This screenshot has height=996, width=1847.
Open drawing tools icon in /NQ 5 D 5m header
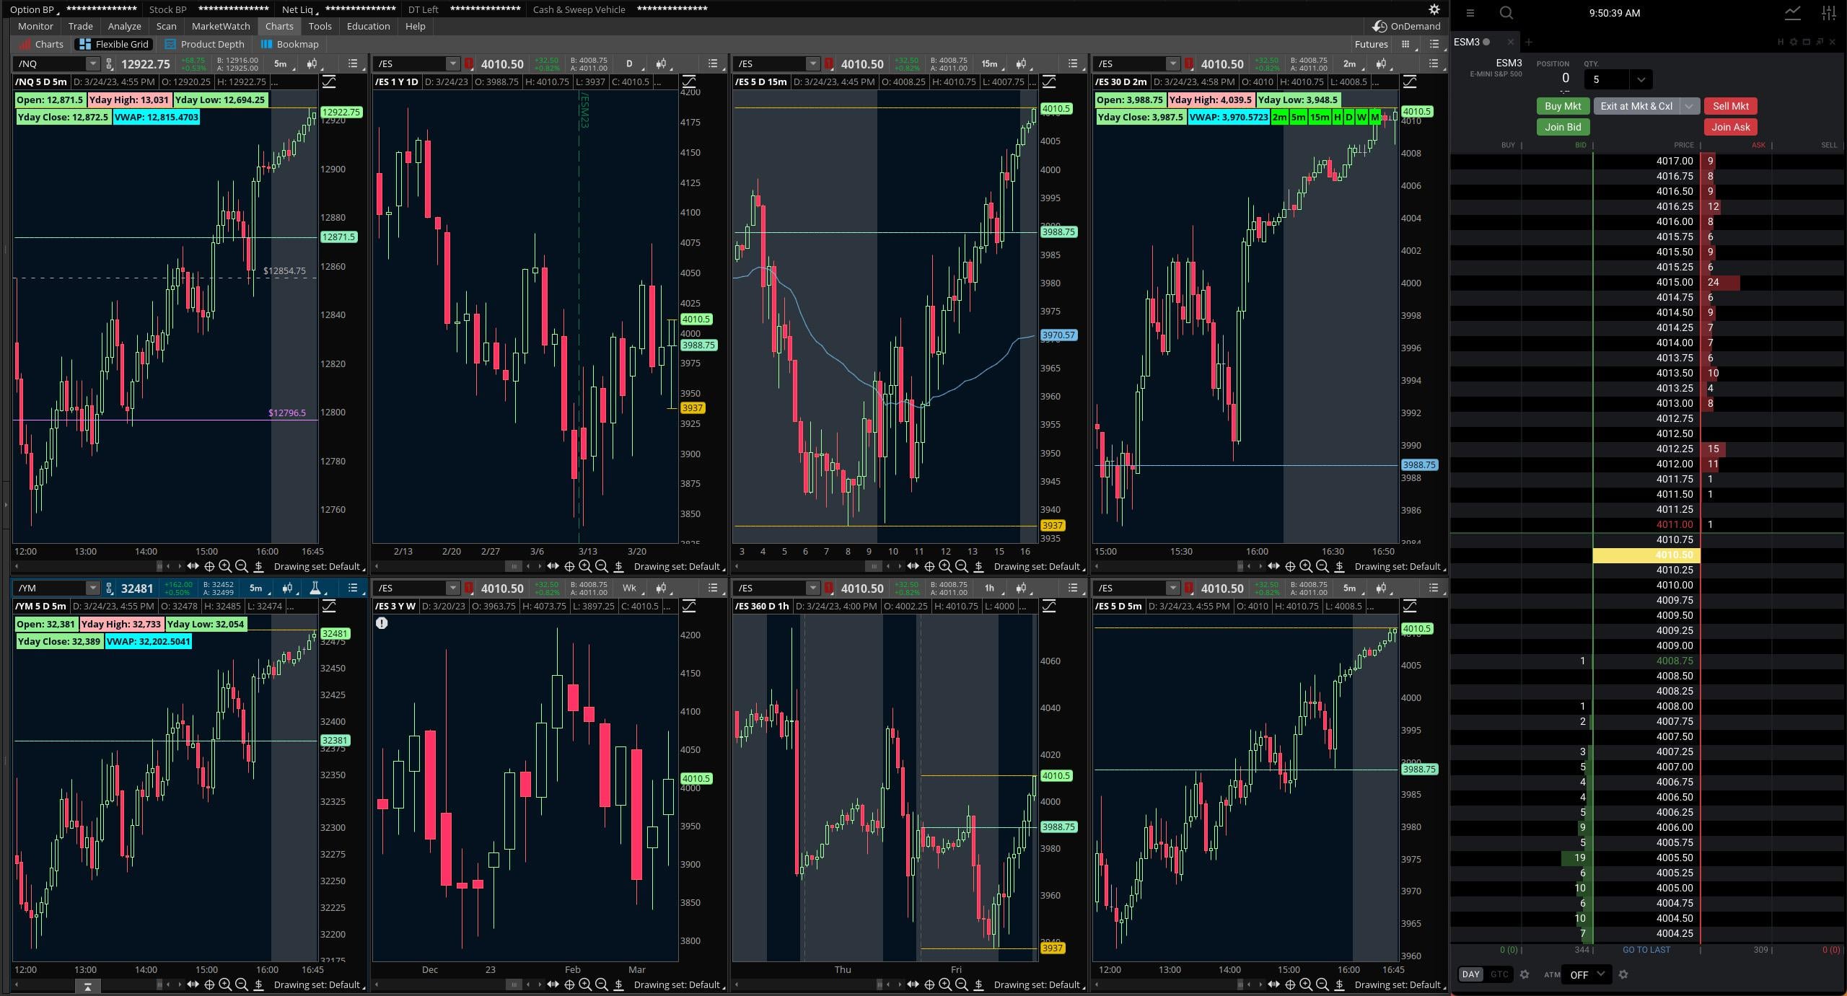329,81
